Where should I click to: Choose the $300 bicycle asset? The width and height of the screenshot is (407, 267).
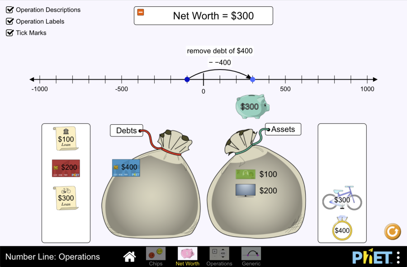tap(342, 198)
